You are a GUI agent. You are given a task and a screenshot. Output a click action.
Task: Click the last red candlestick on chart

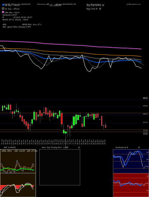105,126
